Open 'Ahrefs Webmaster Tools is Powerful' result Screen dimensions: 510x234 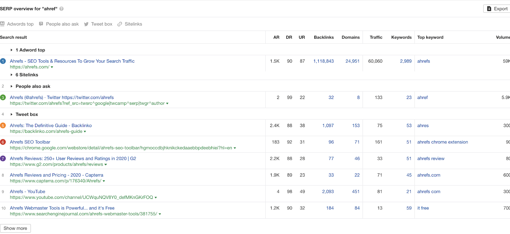coord(62,208)
